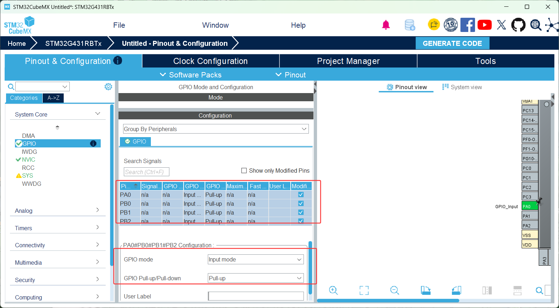This screenshot has height=308, width=559.
Task: Open the Facebook icon link
Action: [468, 25]
